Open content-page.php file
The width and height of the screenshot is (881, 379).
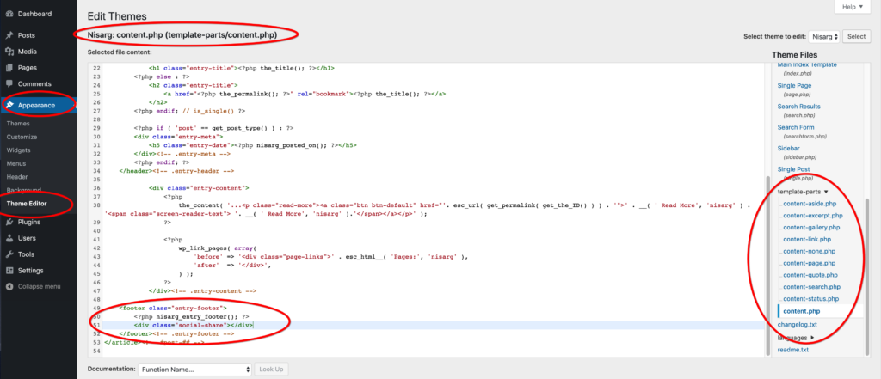(809, 263)
